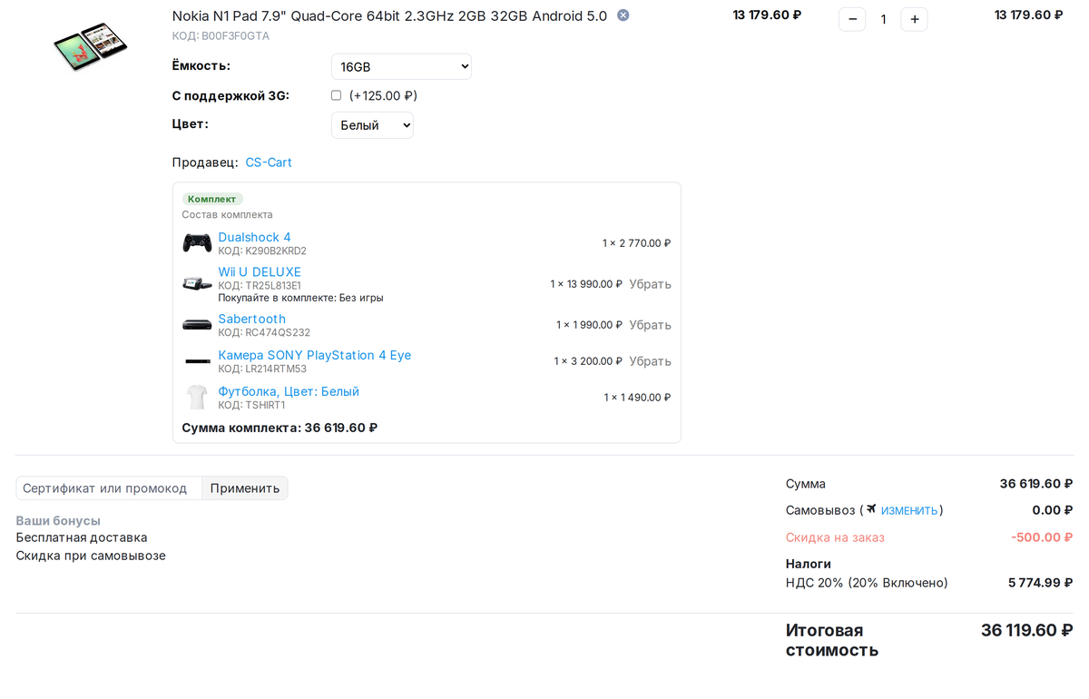The height and width of the screenshot is (699, 1089).
Task: Click the white T-shirt thumbnail
Action: (x=197, y=398)
